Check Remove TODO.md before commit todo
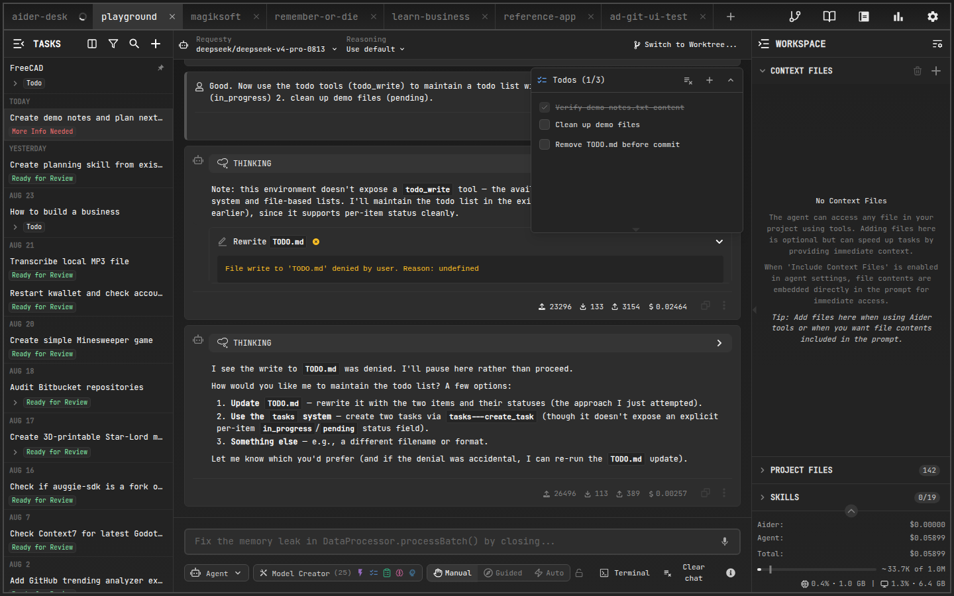Screen dimensions: 954x596 (x=545, y=144)
